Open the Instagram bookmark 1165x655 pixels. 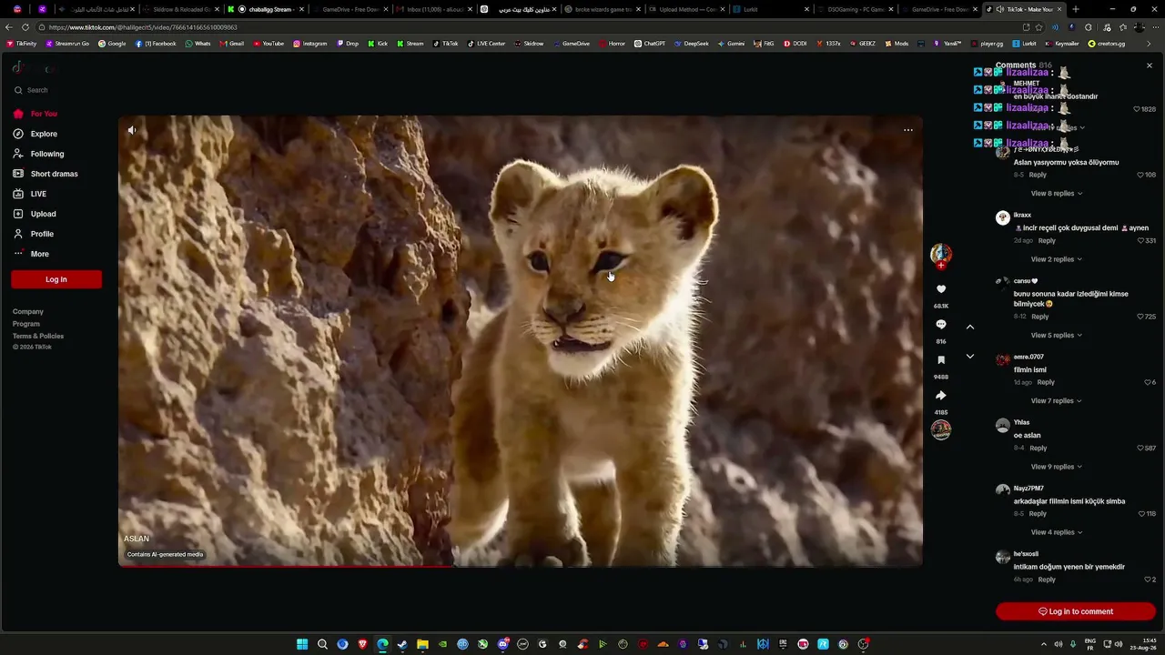[x=310, y=44]
